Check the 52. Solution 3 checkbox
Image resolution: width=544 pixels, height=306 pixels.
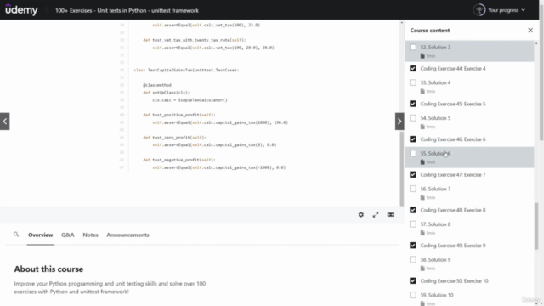coord(413,48)
